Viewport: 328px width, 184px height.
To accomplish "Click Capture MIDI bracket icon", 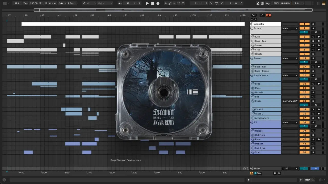I will click(179, 3).
